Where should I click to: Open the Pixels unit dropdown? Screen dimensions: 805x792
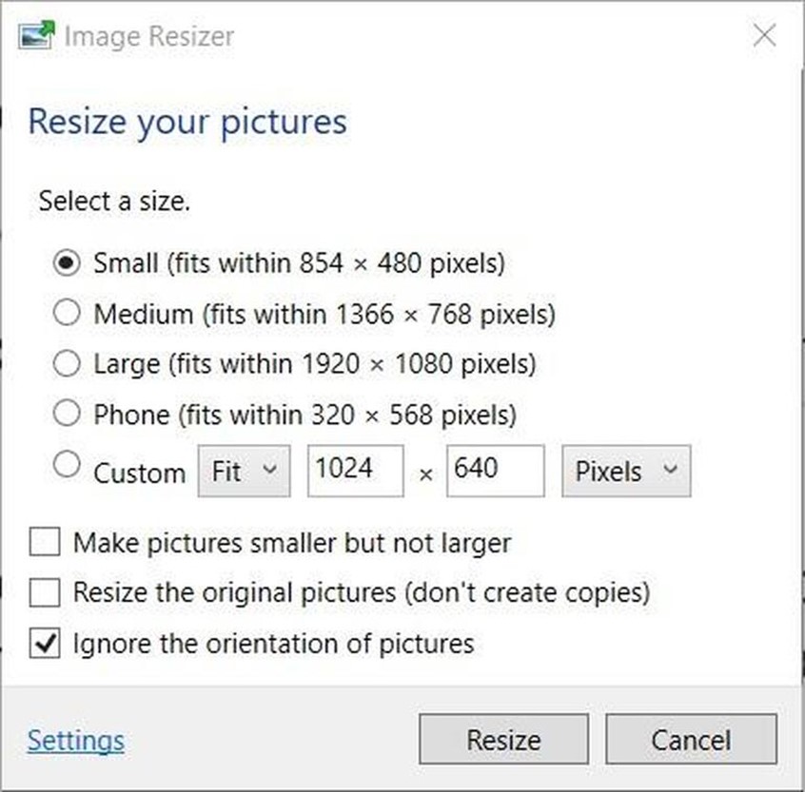(626, 471)
